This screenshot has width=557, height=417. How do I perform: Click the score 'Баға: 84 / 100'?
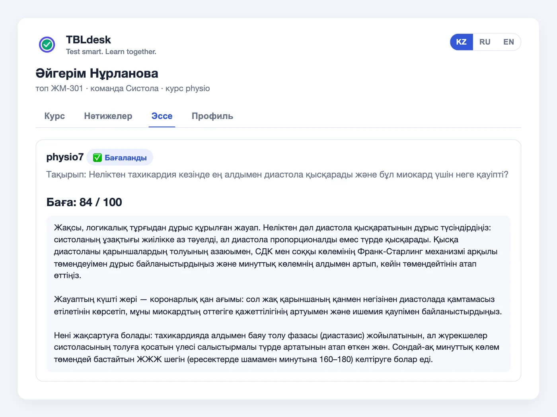click(84, 202)
